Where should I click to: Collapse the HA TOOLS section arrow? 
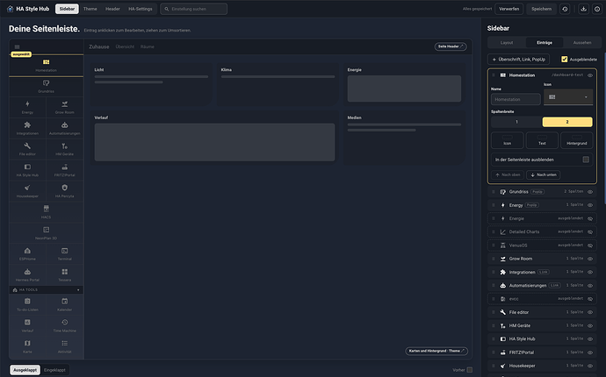tap(78, 290)
